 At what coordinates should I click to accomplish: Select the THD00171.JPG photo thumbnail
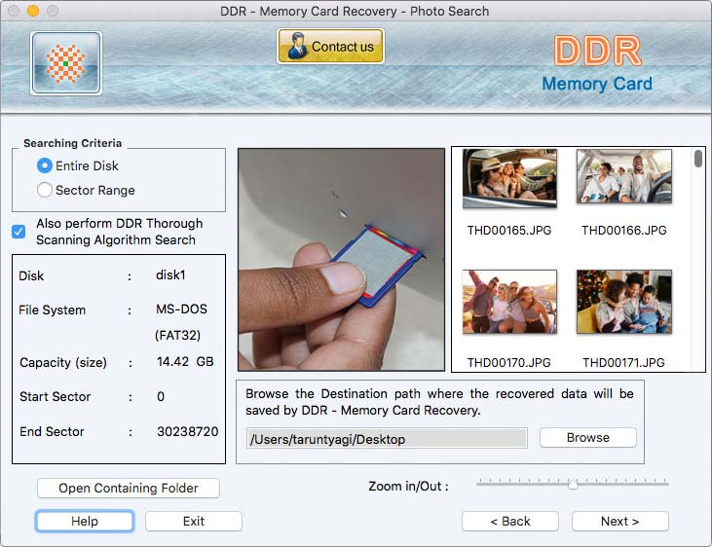[x=624, y=302]
